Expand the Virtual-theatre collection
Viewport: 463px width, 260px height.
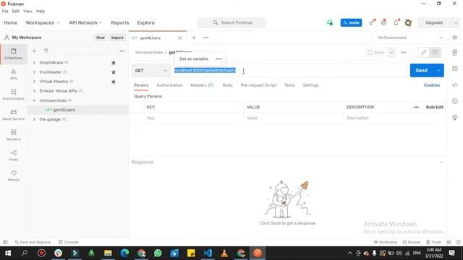[34, 82]
